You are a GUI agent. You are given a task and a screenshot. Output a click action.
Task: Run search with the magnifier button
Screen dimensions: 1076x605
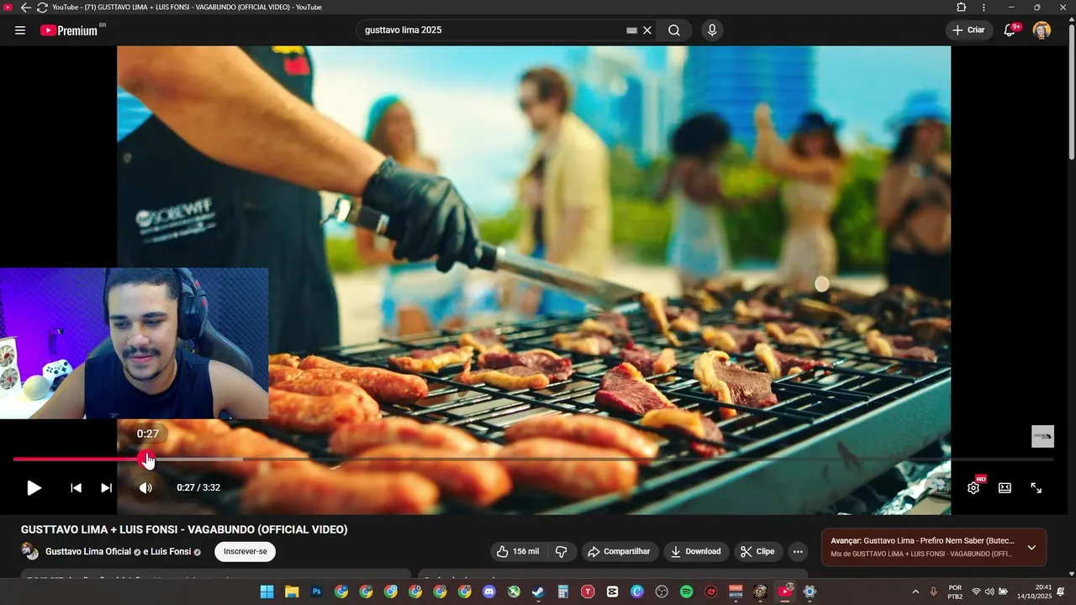[x=674, y=30]
